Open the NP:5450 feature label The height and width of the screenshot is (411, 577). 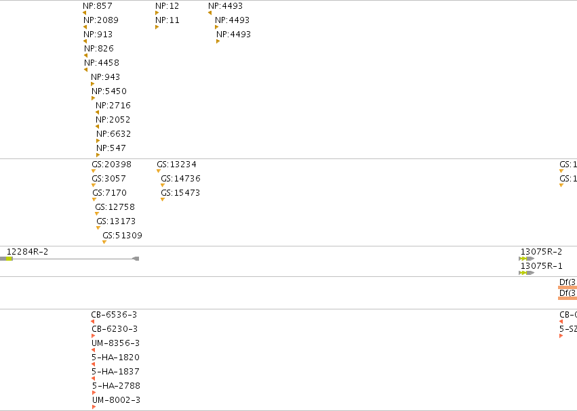108,91
